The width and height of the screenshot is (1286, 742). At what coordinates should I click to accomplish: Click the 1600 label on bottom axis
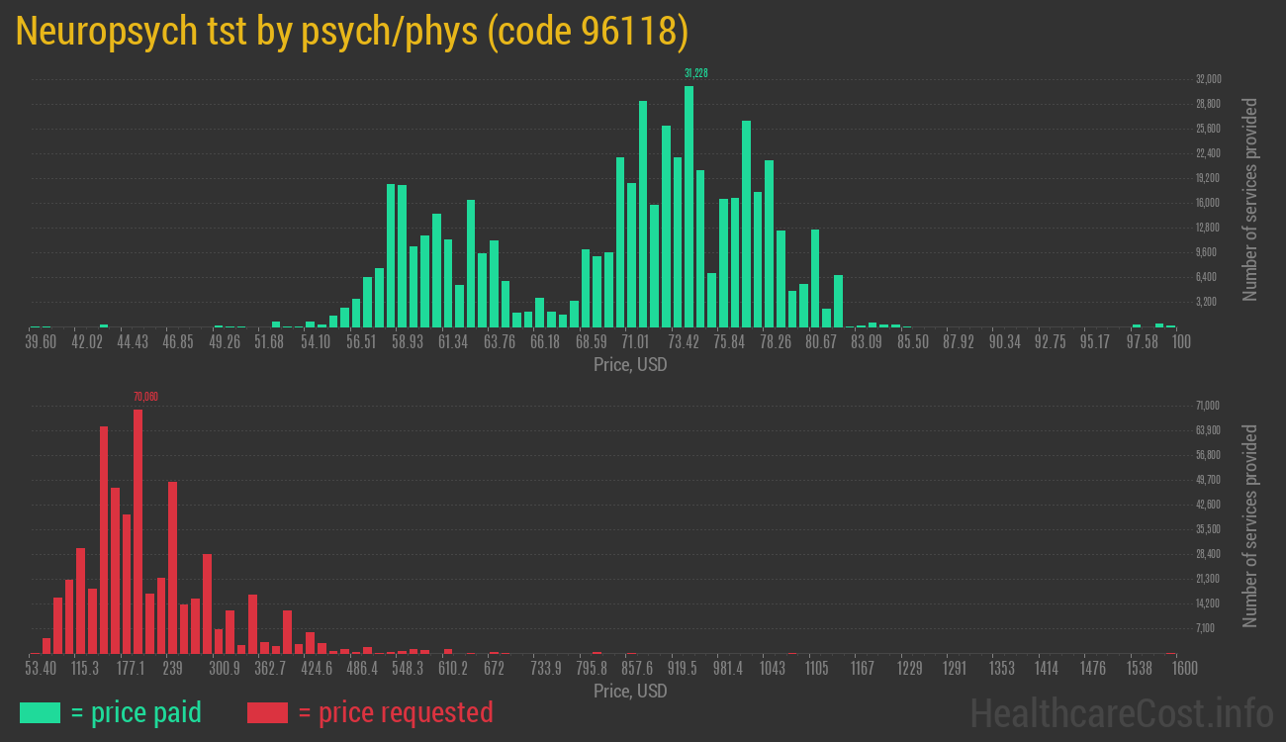(x=1183, y=668)
